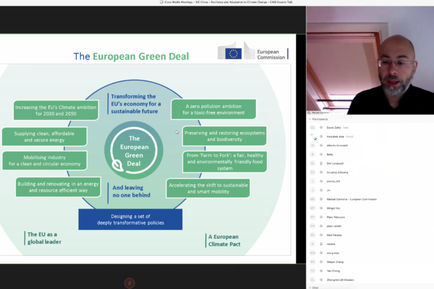Click 'A European Climate Pact' text

[224, 241]
